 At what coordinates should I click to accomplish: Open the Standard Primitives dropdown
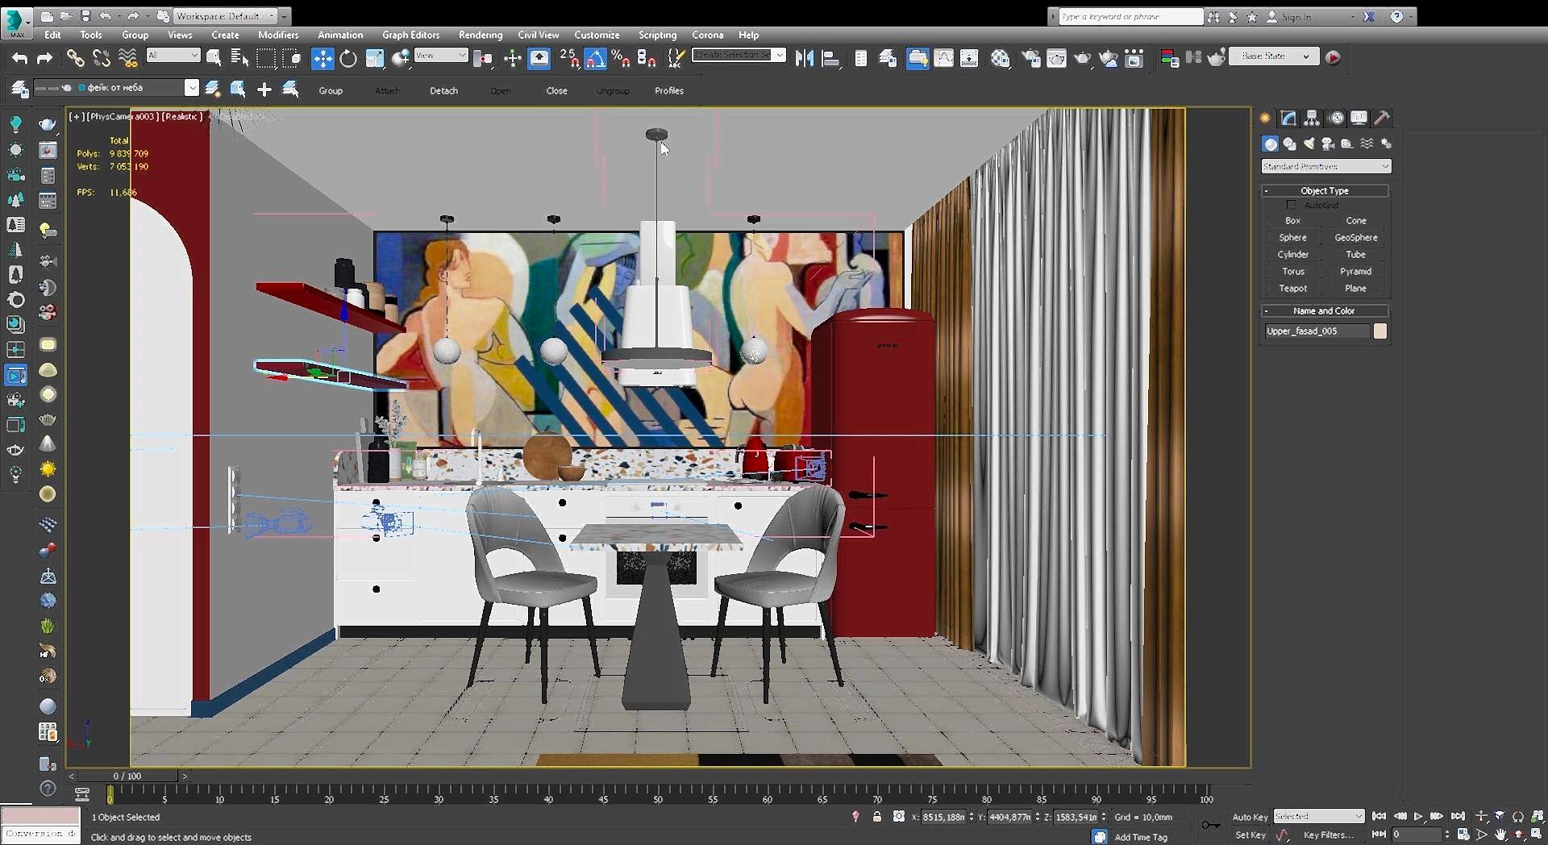point(1325,166)
